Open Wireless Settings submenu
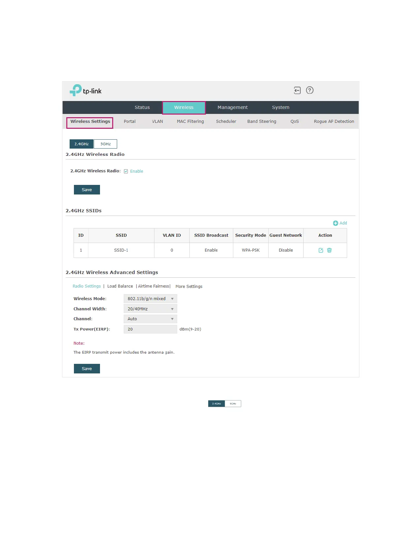 [90, 122]
